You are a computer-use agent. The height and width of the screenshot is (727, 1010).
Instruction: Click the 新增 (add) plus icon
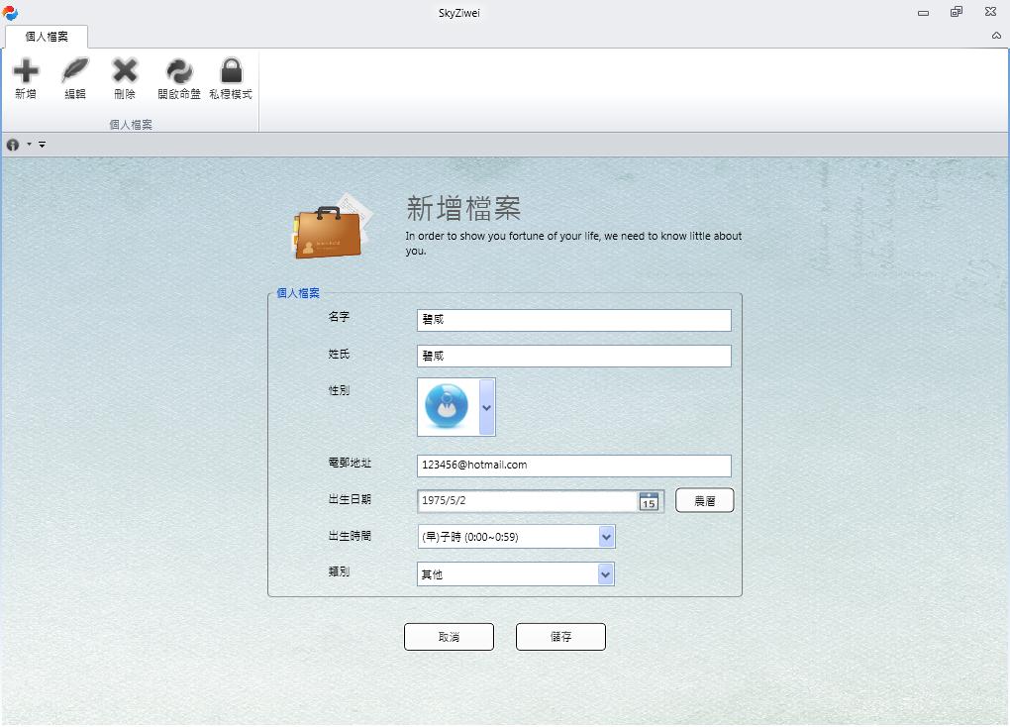pyautogui.click(x=26, y=71)
